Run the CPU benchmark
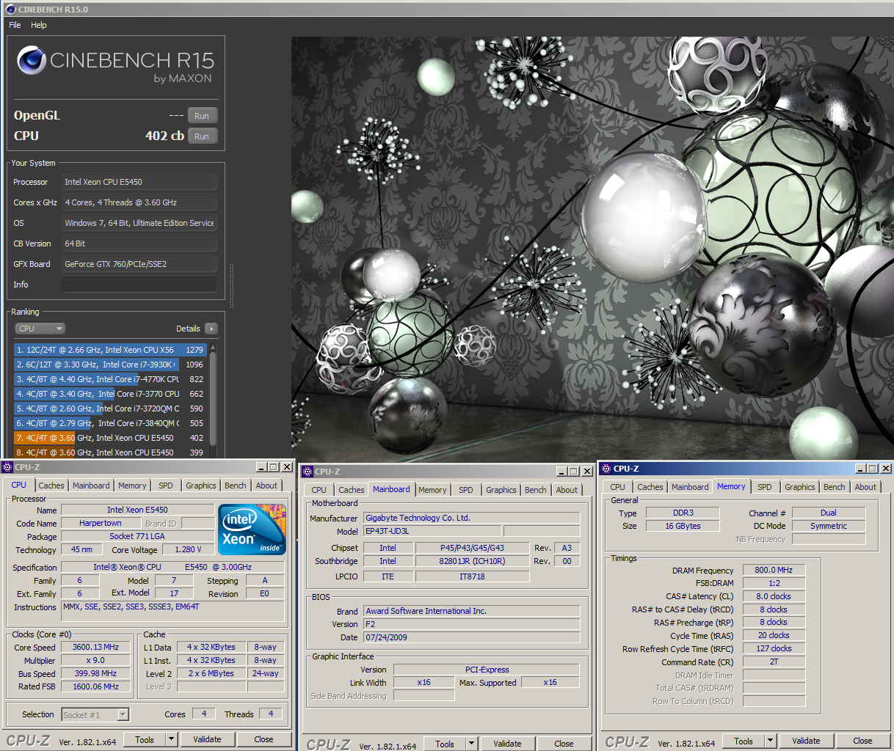Viewport: 894px width, 751px height. click(202, 136)
